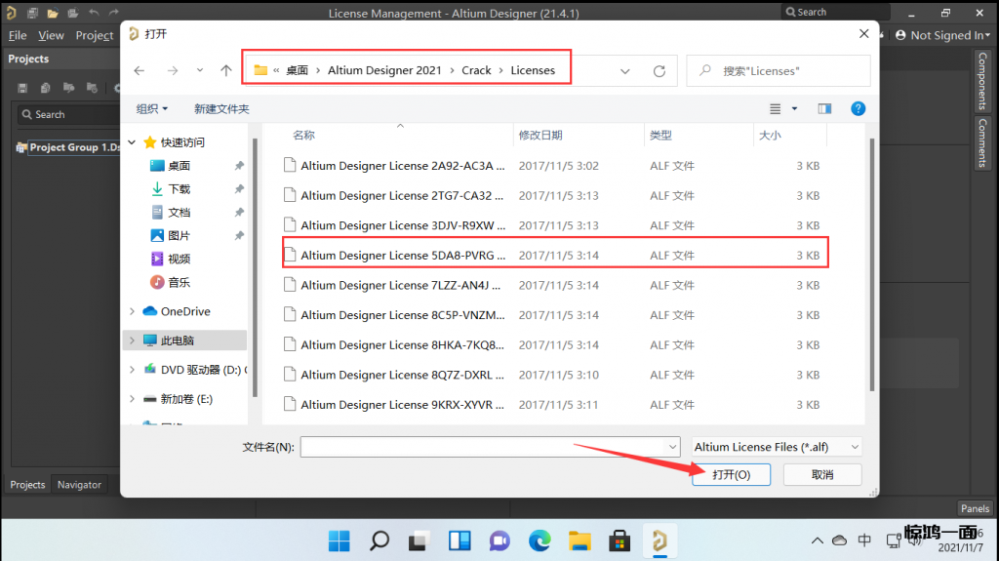Open Microsoft Edge from the taskbar
999x561 pixels.
point(539,540)
